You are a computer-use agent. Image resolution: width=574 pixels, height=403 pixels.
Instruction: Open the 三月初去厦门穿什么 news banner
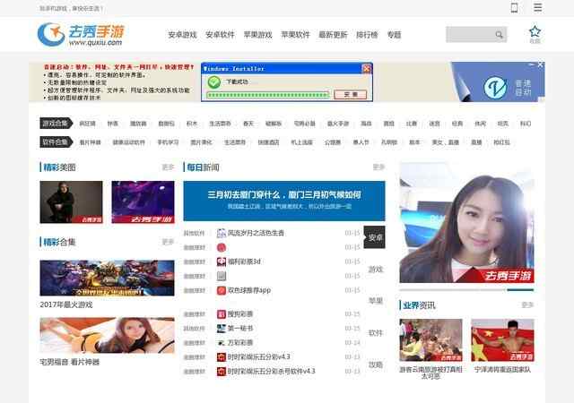click(284, 201)
